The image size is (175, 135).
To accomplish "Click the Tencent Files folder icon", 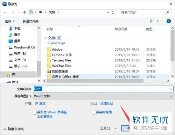I will click(49, 60).
